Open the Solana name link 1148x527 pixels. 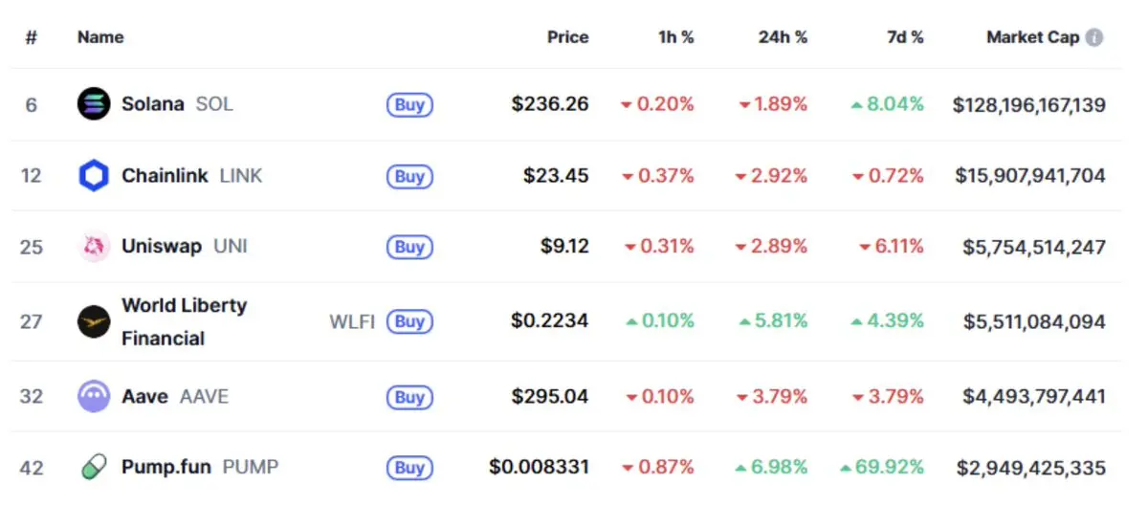coord(152,103)
